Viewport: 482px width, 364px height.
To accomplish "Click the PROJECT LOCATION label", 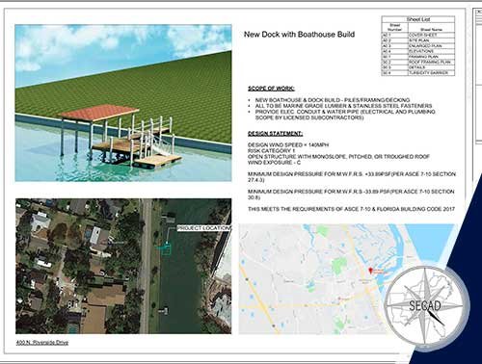I will 203,228.
